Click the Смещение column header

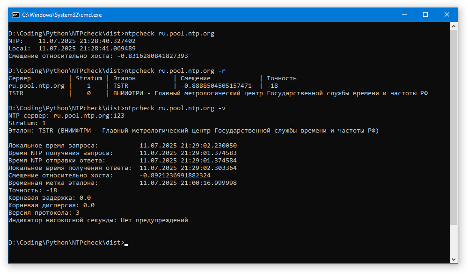[x=195, y=78]
